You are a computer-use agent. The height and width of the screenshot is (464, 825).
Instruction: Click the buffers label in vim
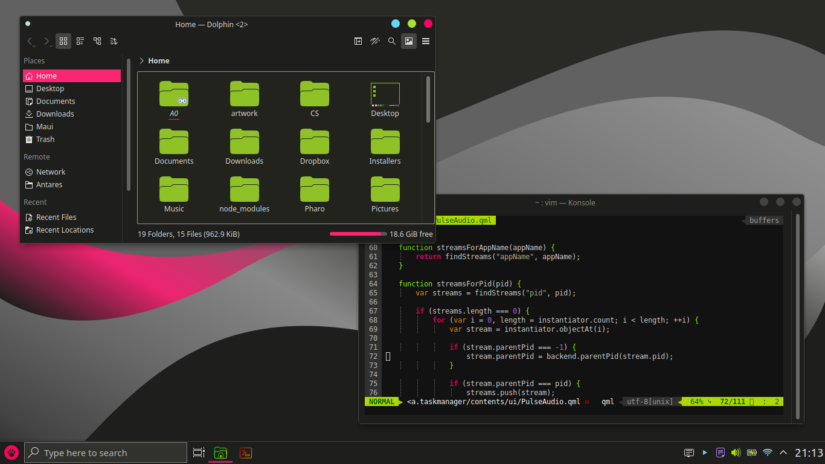764,221
